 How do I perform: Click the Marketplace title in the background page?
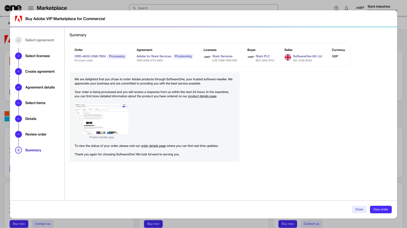pos(52,8)
